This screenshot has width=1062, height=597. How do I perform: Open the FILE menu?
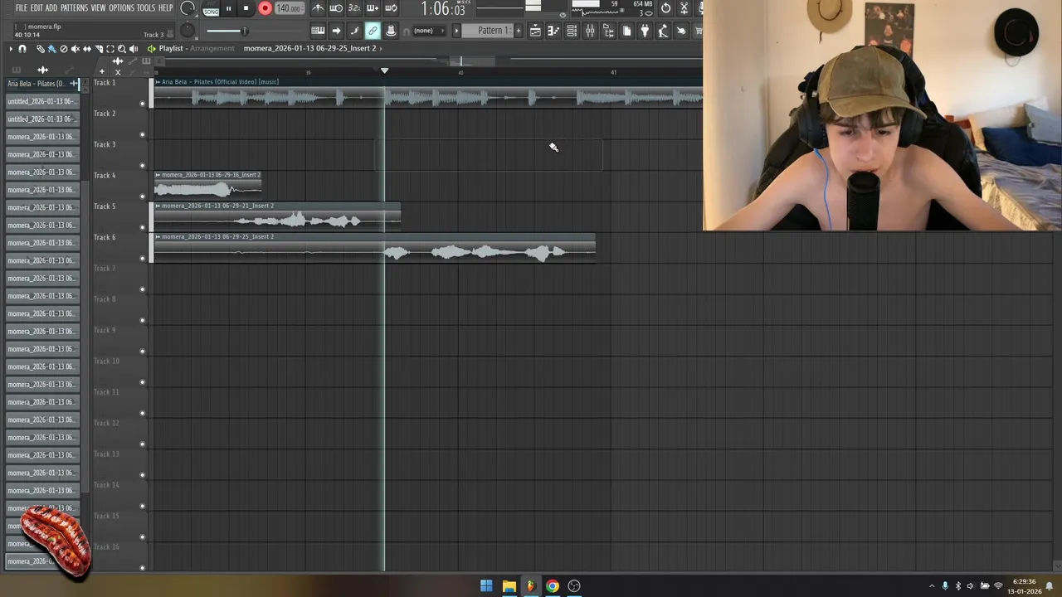tap(22, 8)
